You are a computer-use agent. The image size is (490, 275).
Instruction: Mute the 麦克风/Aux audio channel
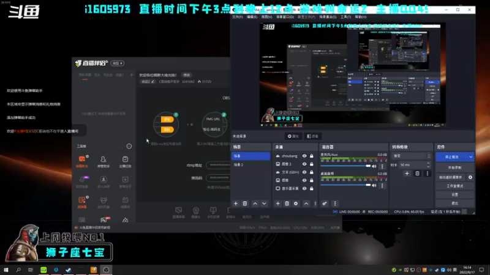(x=374, y=166)
